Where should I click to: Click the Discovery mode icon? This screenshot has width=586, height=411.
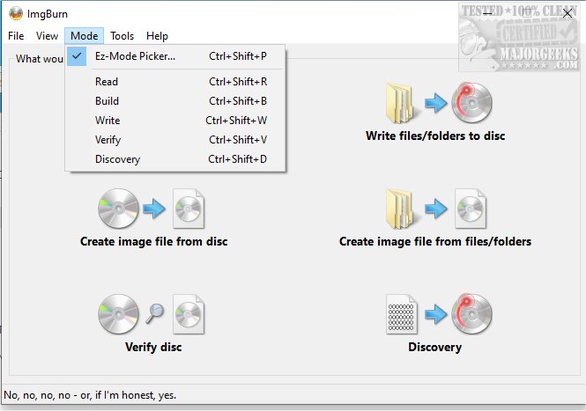(434, 315)
